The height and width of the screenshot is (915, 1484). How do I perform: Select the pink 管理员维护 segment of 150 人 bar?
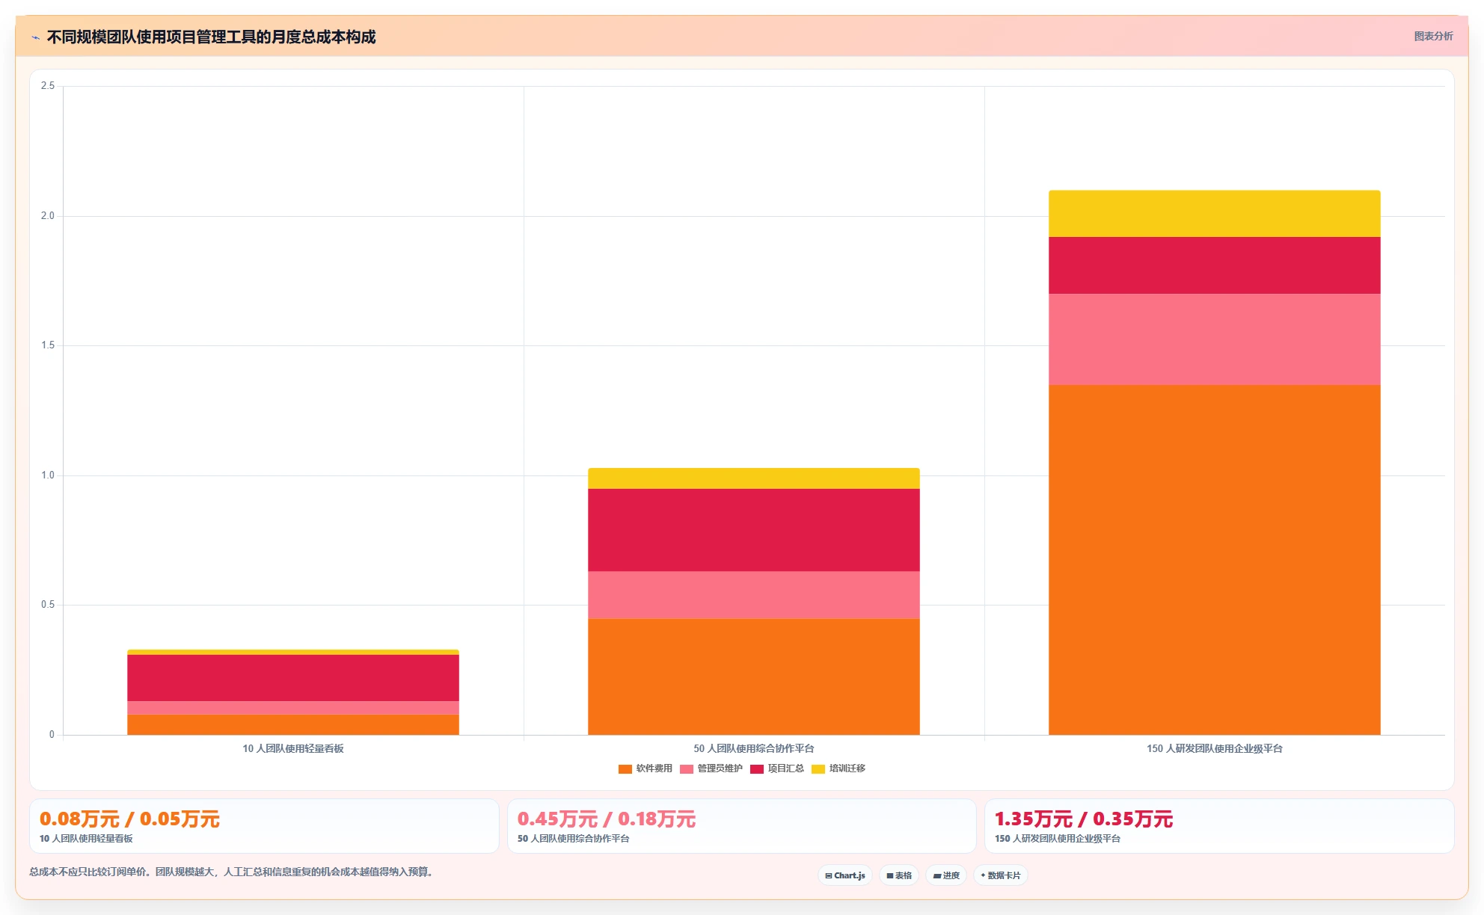pos(1214,339)
